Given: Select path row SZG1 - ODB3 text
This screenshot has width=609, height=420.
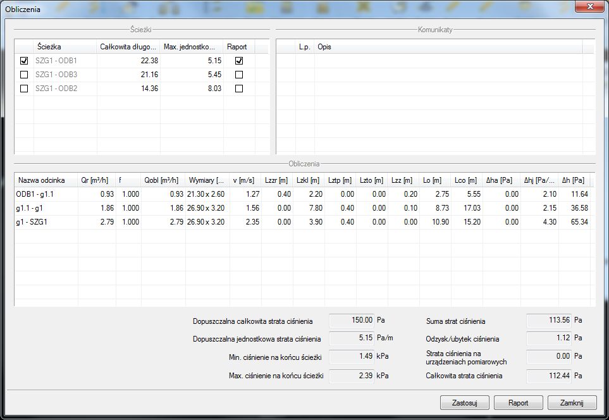Looking at the screenshot, I should pyautogui.click(x=56, y=75).
